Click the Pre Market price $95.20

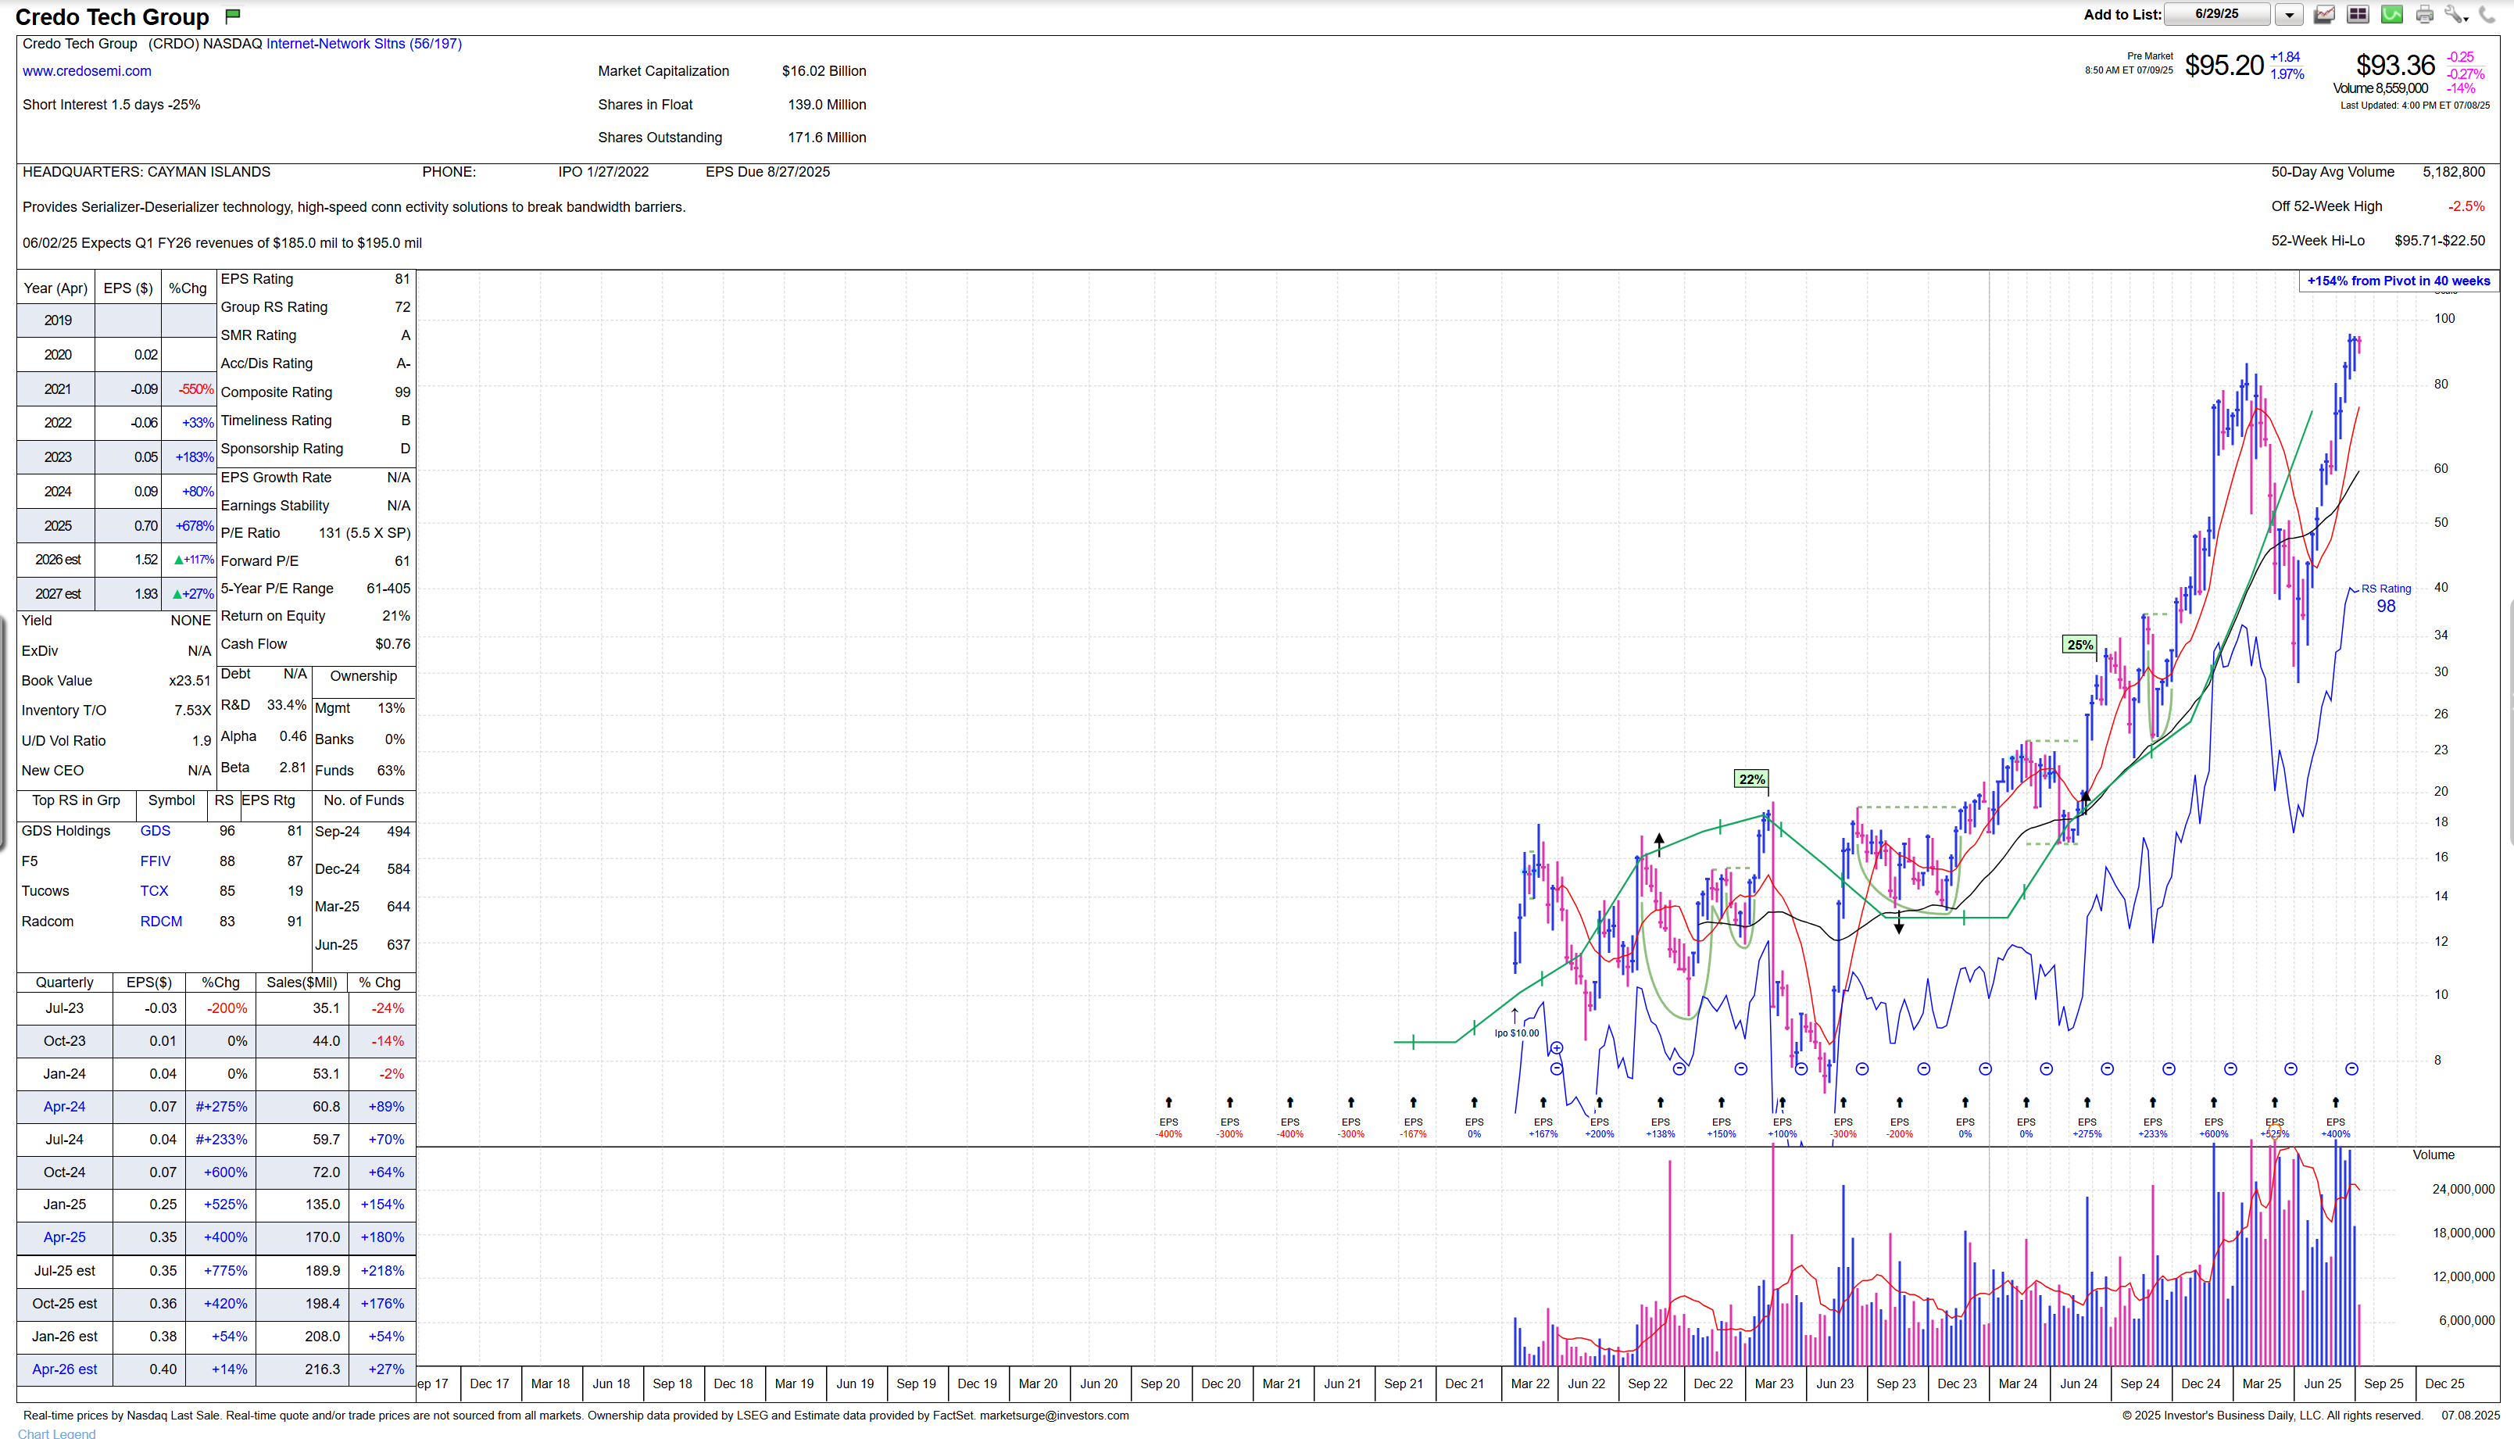(x=2223, y=65)
